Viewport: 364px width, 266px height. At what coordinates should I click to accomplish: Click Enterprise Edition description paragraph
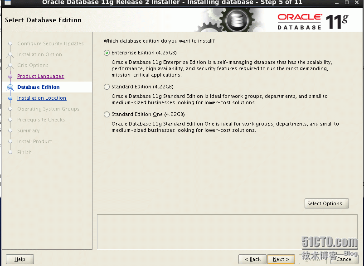click(x=222, y=68)
